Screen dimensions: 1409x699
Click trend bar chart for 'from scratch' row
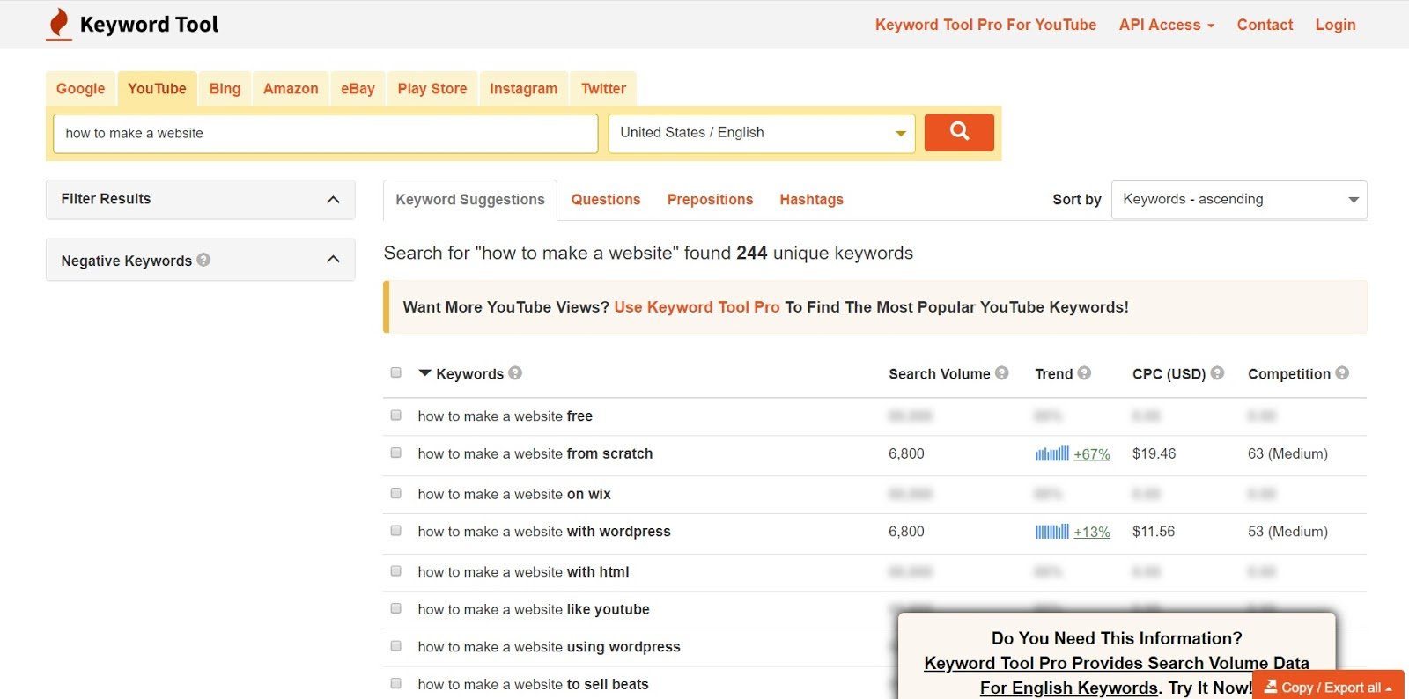(x=1052, y=453)
